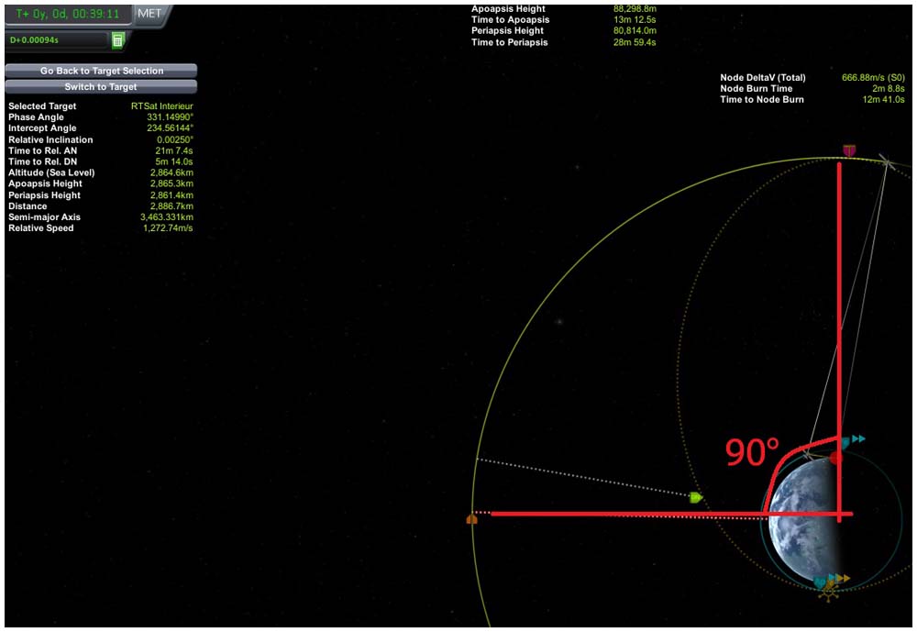917x632 pixels.
Task: Click the Altitude (Sea Level) label
Action: [x=51, y=172]
